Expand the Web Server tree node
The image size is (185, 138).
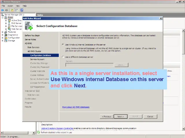click(6, 29)
